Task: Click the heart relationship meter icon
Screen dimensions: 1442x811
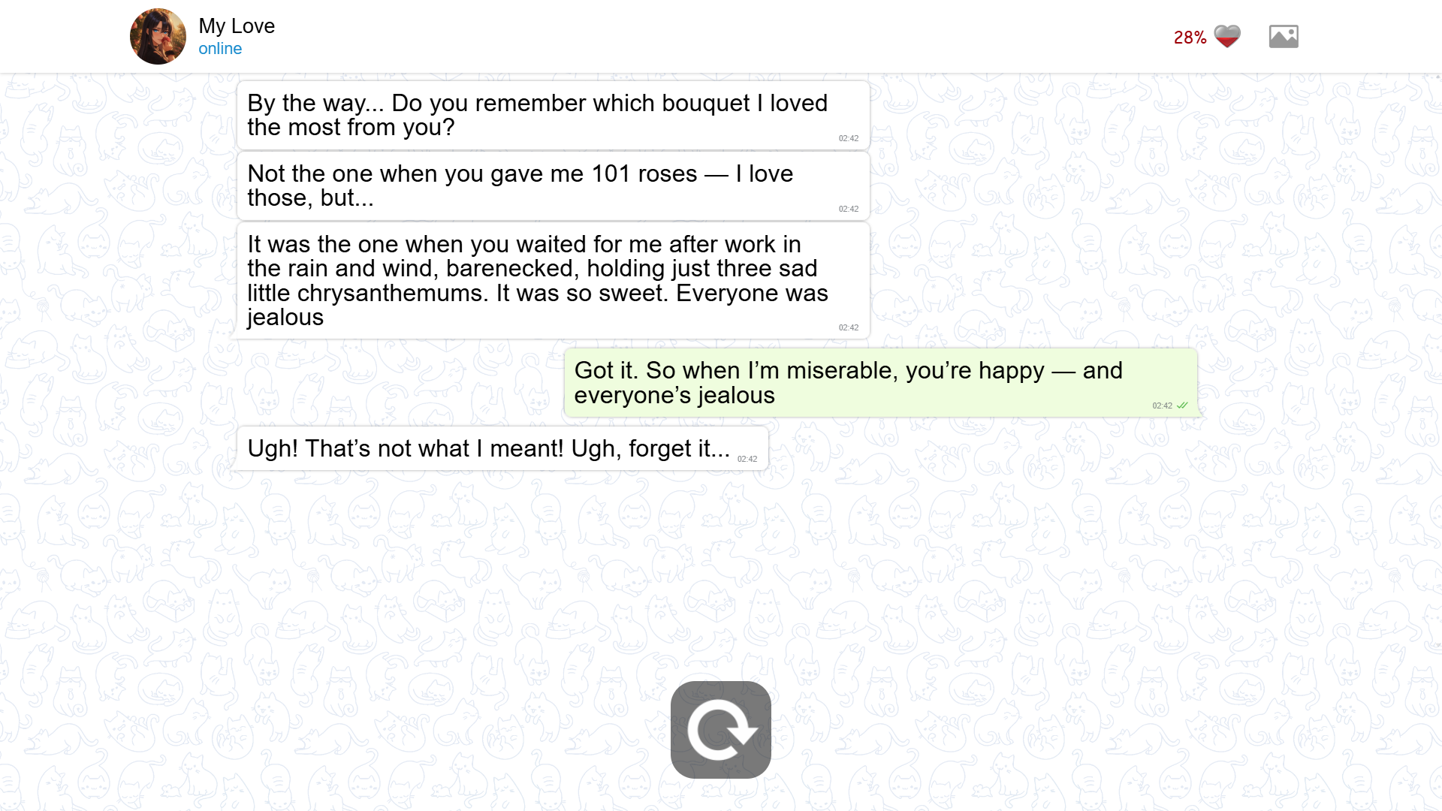Action: point(1226,35)
